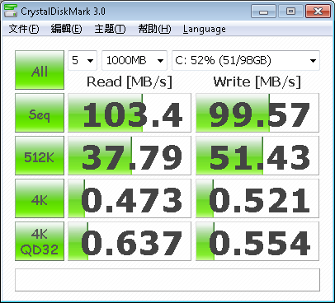Image resolution: width=335 pixels, height=303 pixels.
Task: Select the 512K write result 51.43
Action: pos(257,156)
